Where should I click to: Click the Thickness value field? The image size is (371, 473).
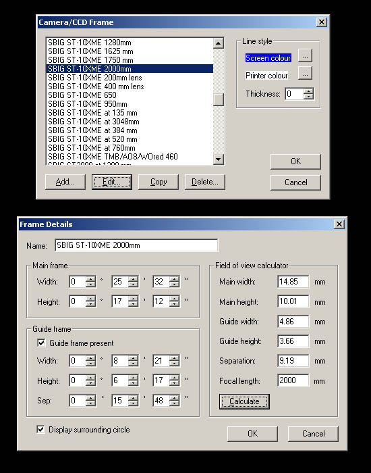point(294,94)
